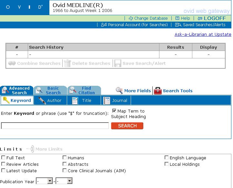Click More Limits text

[x=49, y=149]
